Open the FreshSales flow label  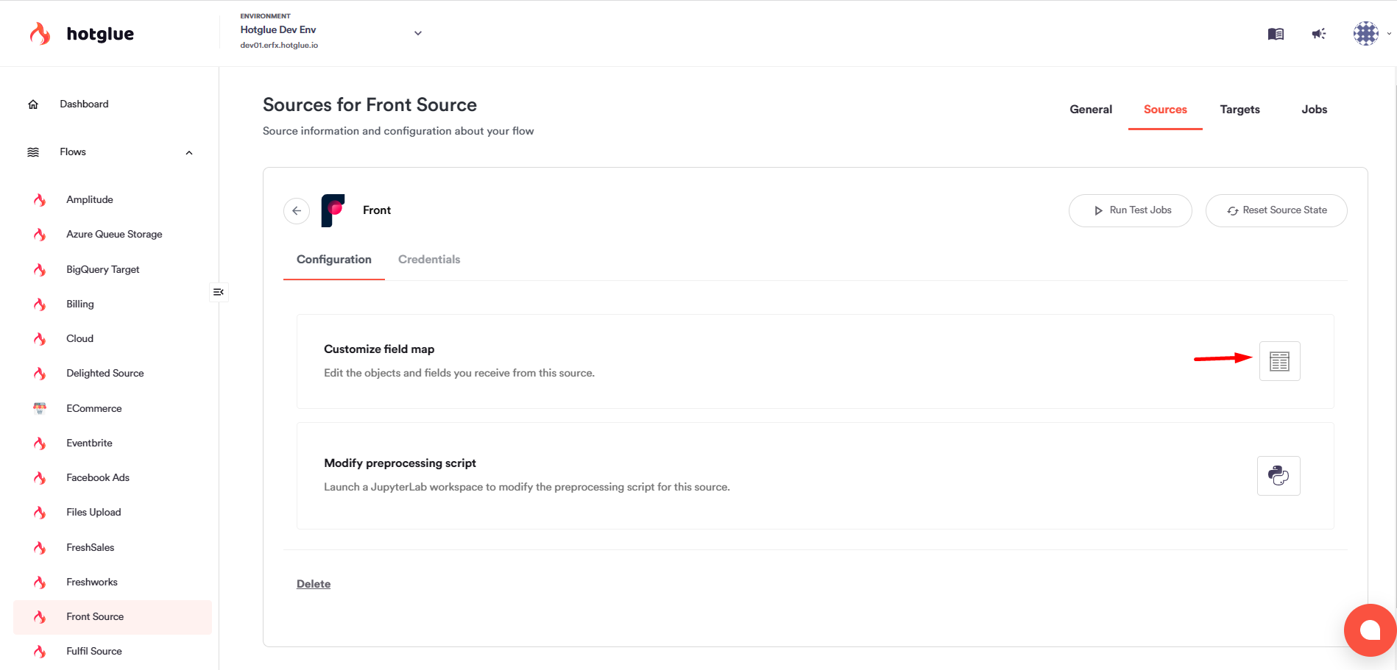coord(91,548)
